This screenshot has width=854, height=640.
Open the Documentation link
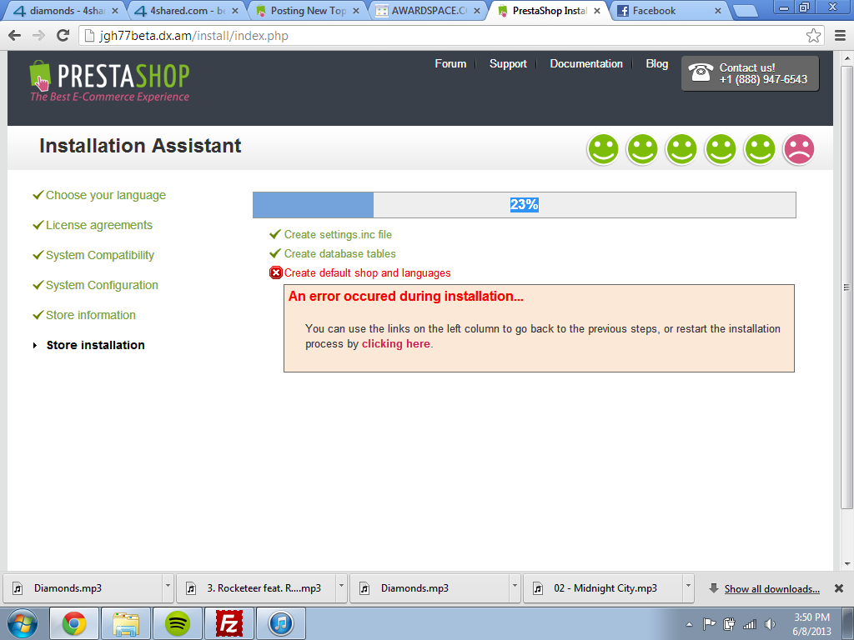point(586,63)
